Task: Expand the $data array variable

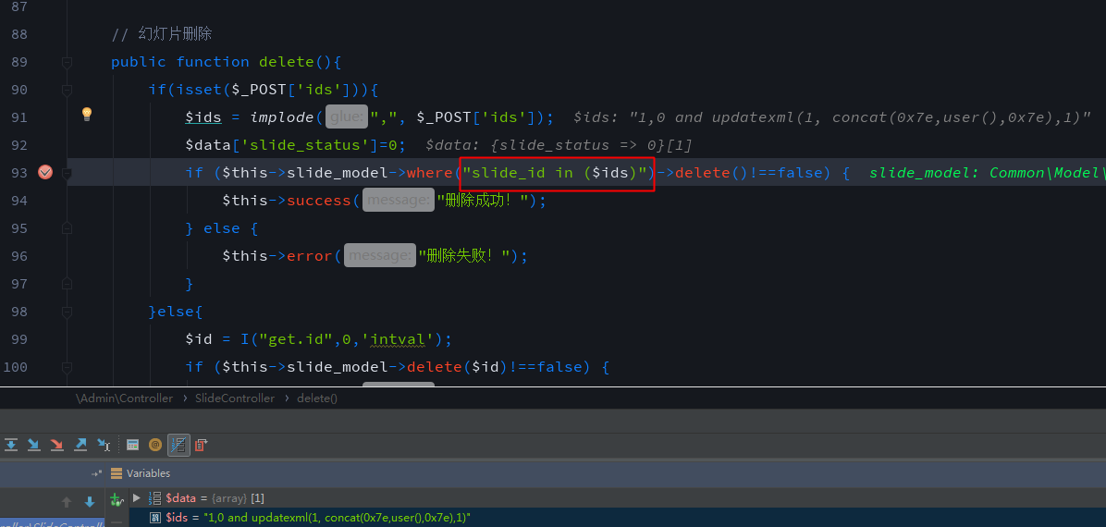Action: (137, 498)
